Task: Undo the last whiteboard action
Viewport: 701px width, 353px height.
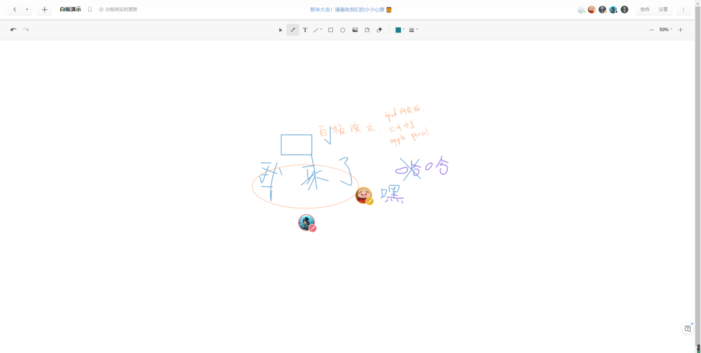Action: coord(13,30)
